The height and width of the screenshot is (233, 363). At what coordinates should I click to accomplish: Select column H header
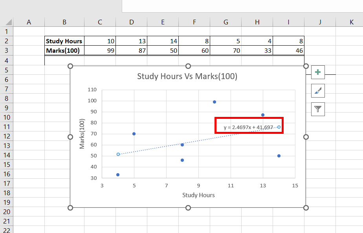coord(257,22)
